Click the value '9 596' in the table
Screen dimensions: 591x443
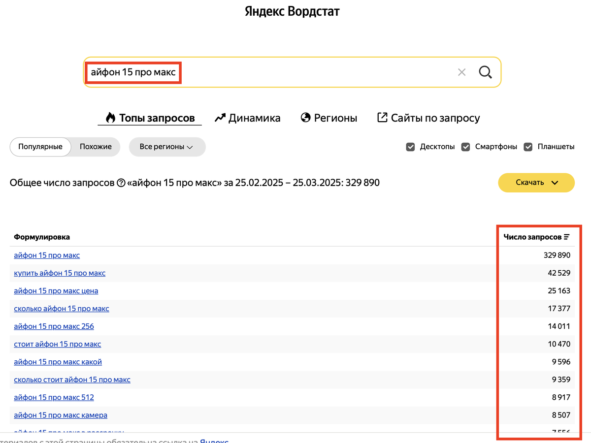coord(561,362)
